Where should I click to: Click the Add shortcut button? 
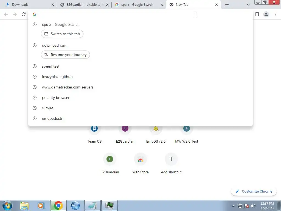(x=171, y=164)
